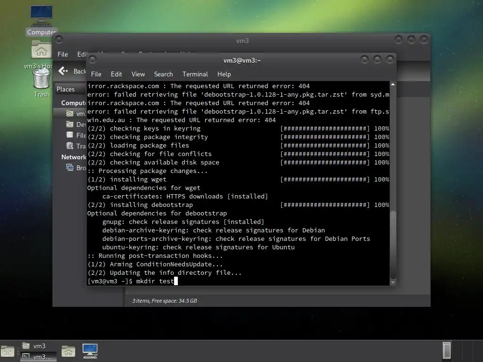Minimize the terminal window

365,59
